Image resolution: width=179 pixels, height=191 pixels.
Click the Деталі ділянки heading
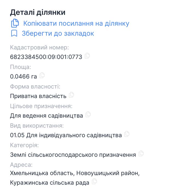(x=38, y=12)
